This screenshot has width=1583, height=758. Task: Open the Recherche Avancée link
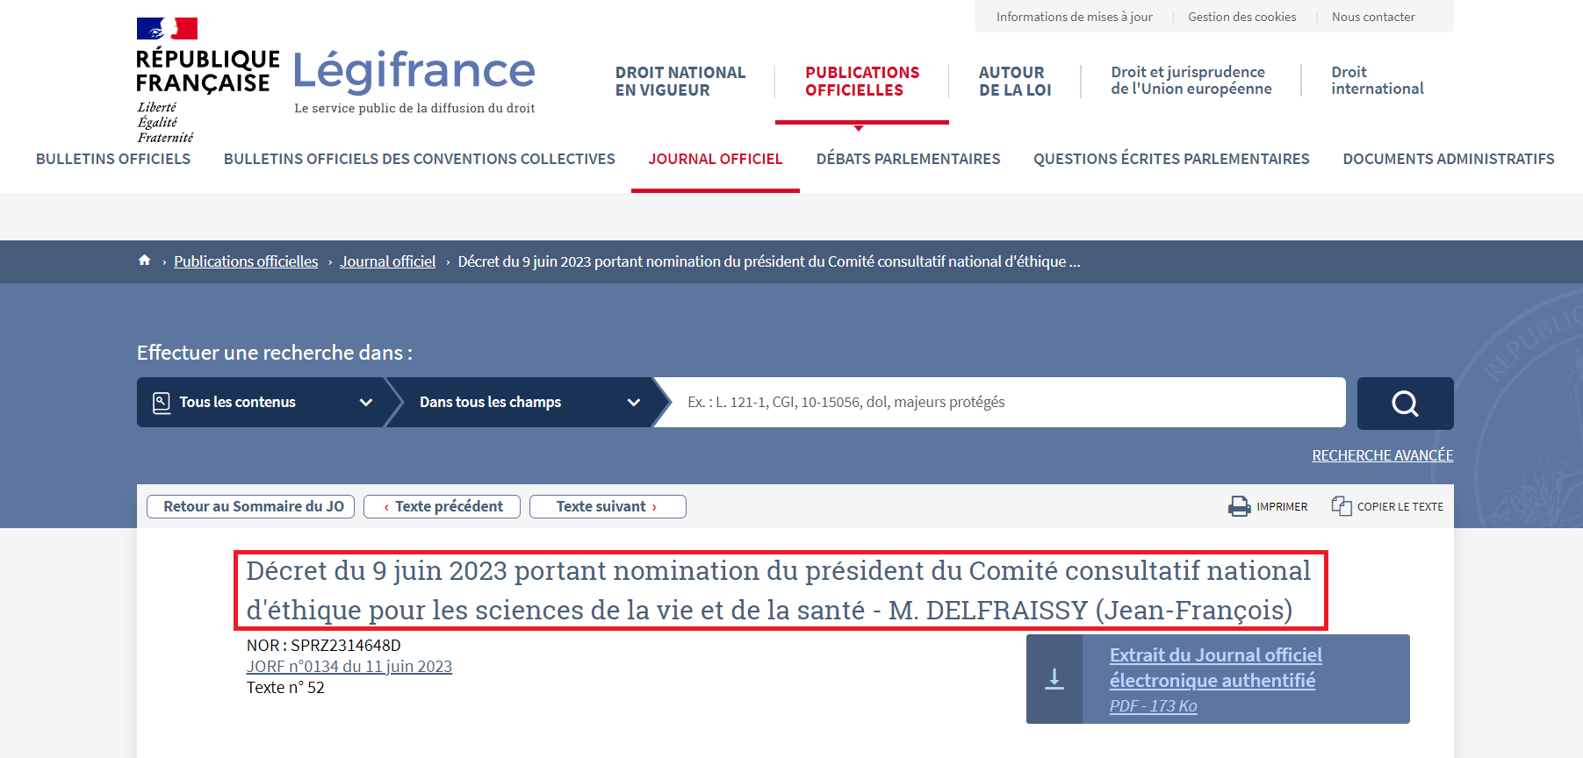[1382, 455]
